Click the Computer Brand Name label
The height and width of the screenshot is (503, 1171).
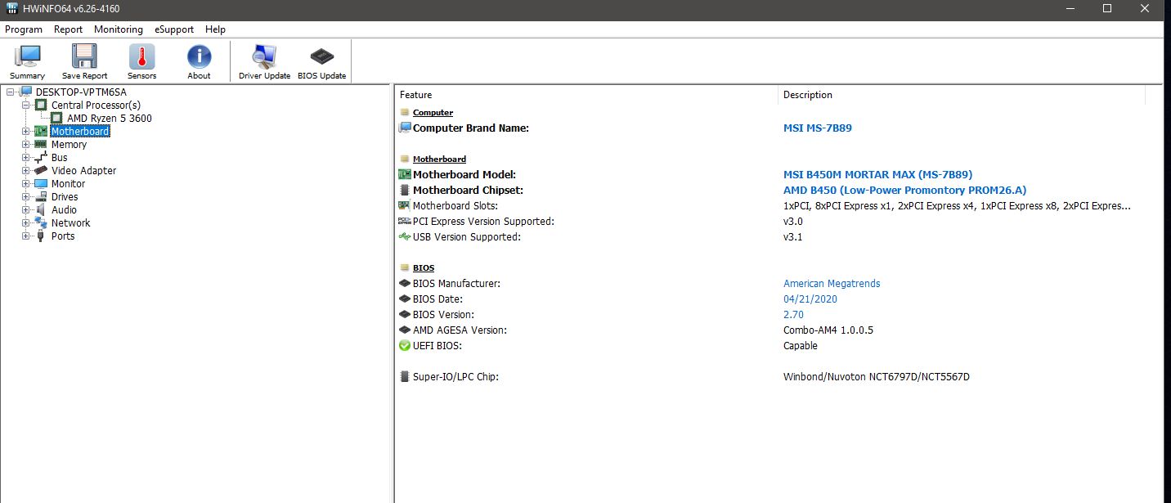click(x=471, y=128)
